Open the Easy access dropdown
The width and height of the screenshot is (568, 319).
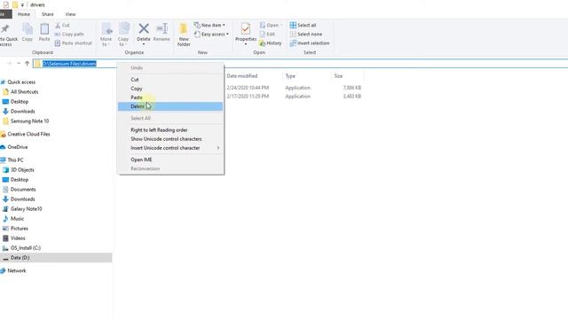click(x=211, y=34)
